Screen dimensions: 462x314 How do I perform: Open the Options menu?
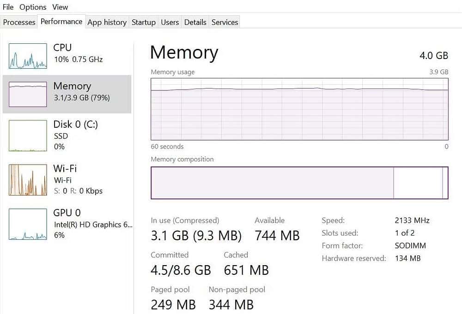coord(33,7)
